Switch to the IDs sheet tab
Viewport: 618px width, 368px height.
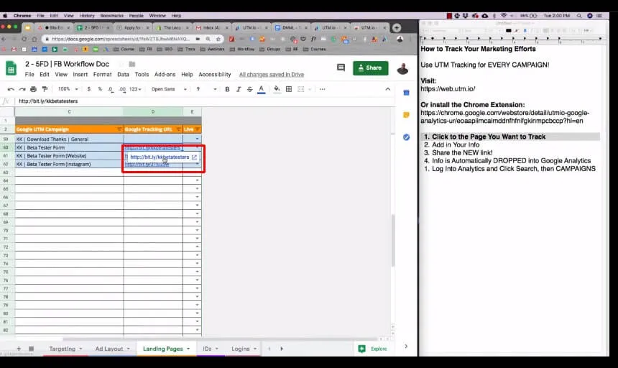click(x=207, y=349)
